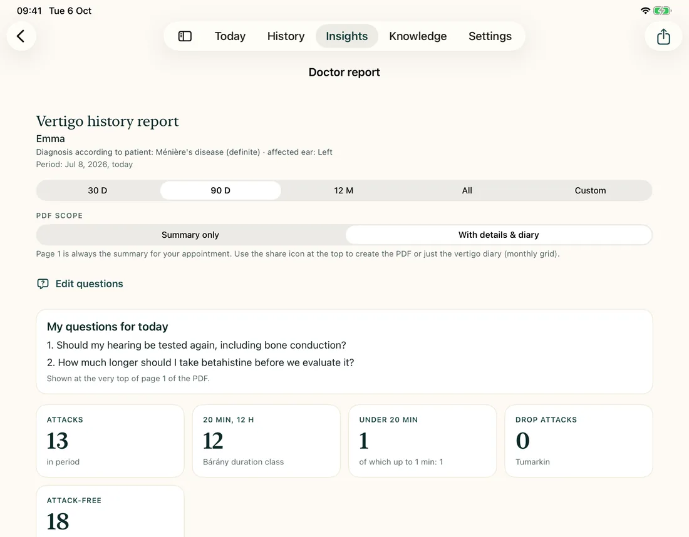This screenshot has height=537, width=689.
Task: Open the Settings tab
Action: pos(490,36)
